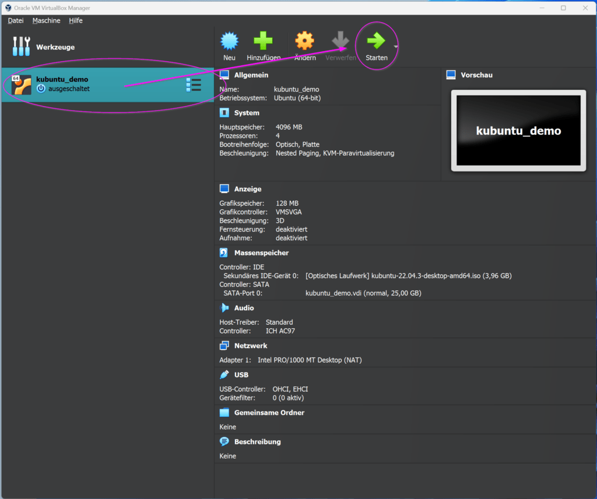The width and height of the screenshot is (597, 499).
Task: Select the Werkzeuge tools icon
Action: (x=22, y=47)
